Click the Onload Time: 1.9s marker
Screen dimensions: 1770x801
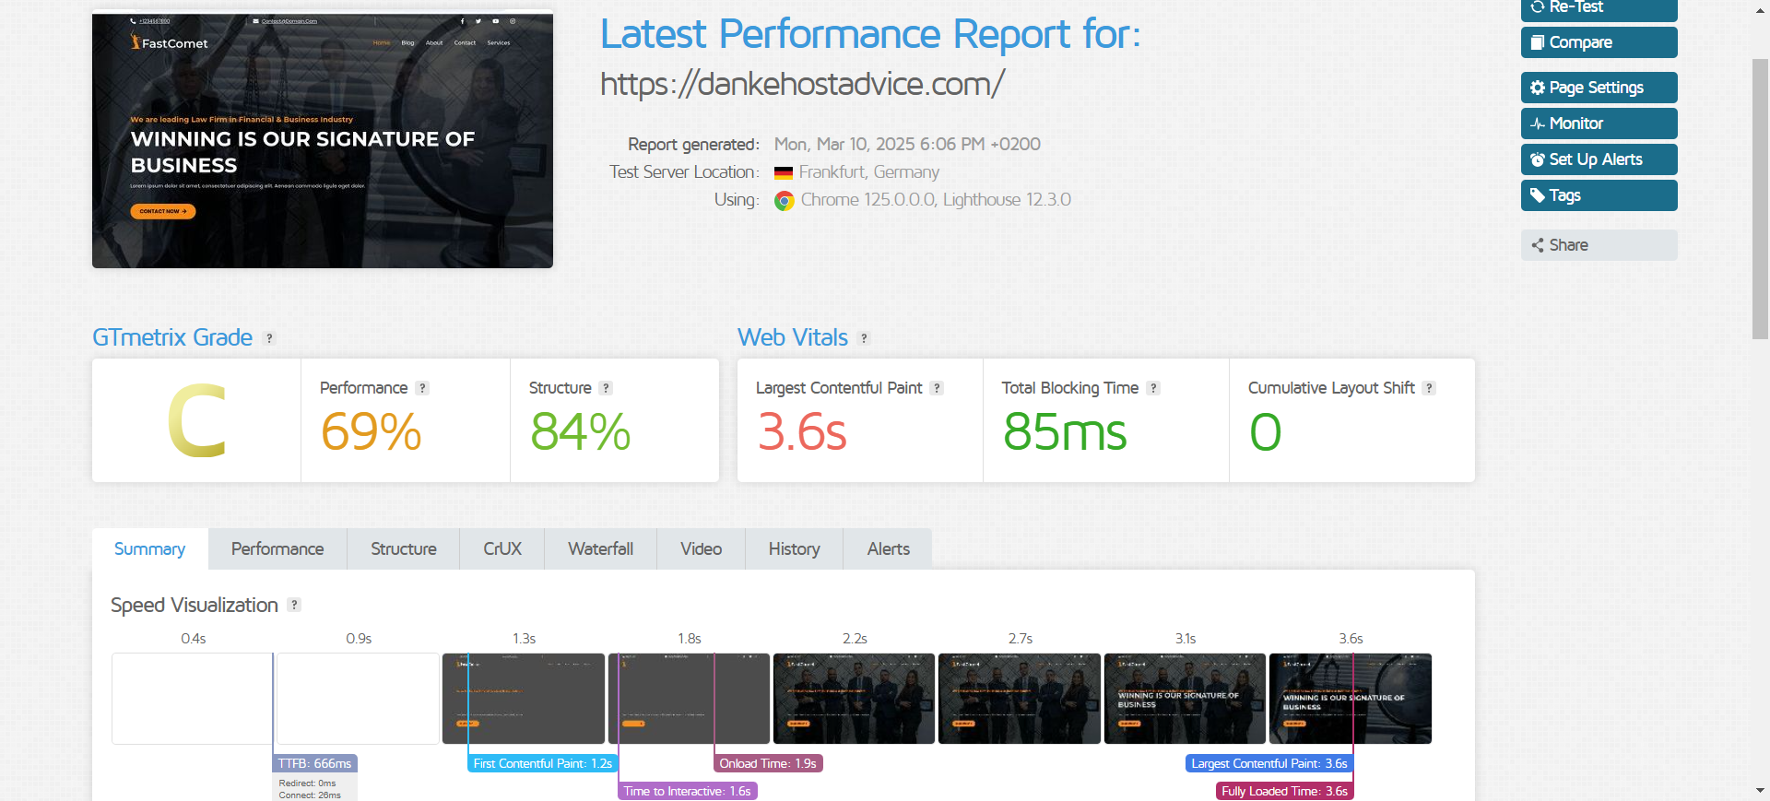(x=768, y=764)
